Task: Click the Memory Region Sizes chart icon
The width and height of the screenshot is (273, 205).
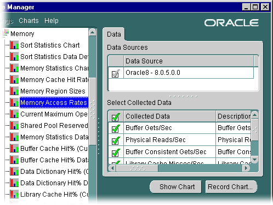Action: click(14, 91)
